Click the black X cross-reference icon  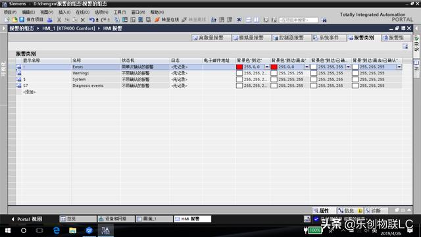pos(239,20)
